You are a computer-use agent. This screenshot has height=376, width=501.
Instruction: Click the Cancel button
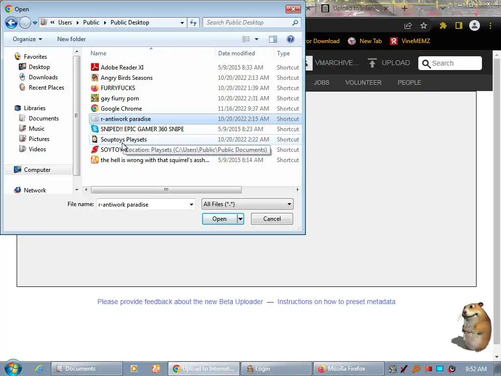pos(272,219)
